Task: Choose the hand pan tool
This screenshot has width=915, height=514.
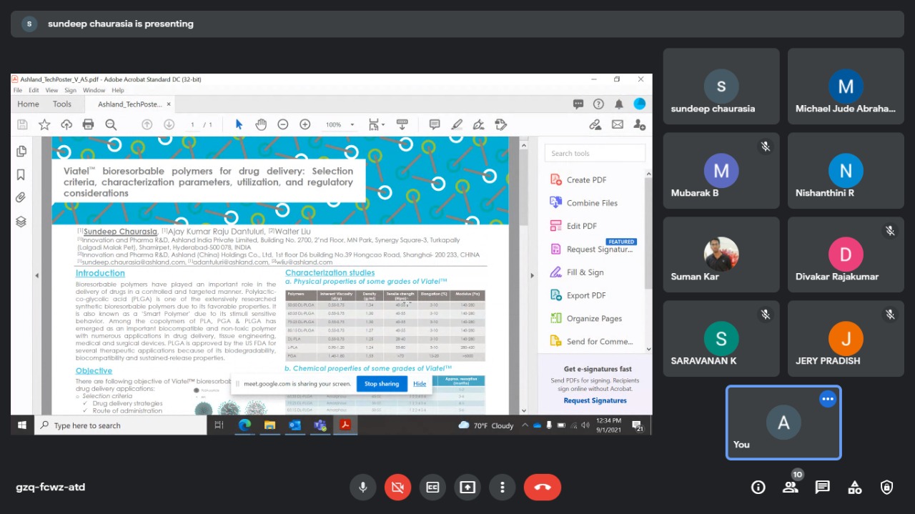Action: (x=261, y=124)
